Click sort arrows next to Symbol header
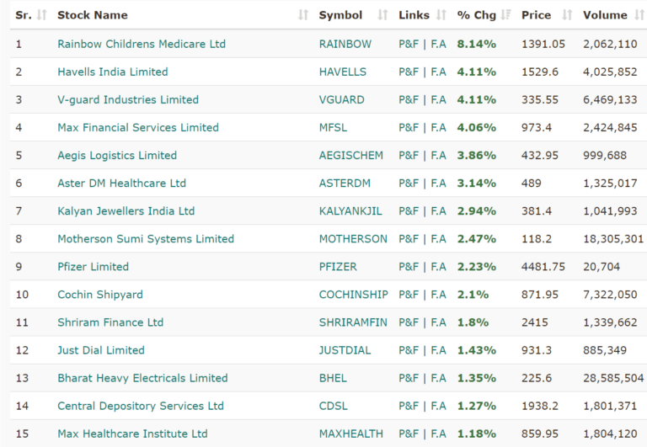The image size is (647, 447). coord(383,15)
